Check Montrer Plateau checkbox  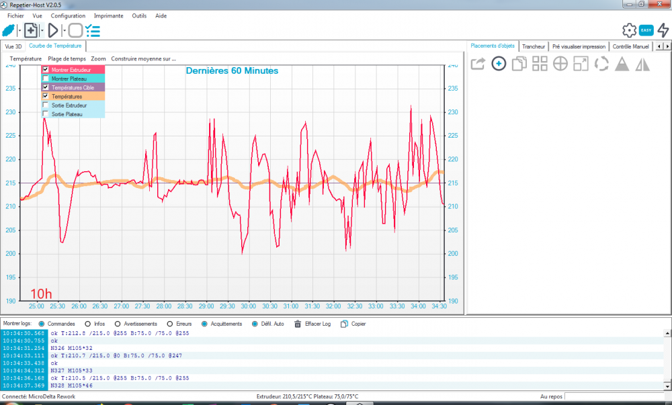pyautogui.click(x=46, y=79)
